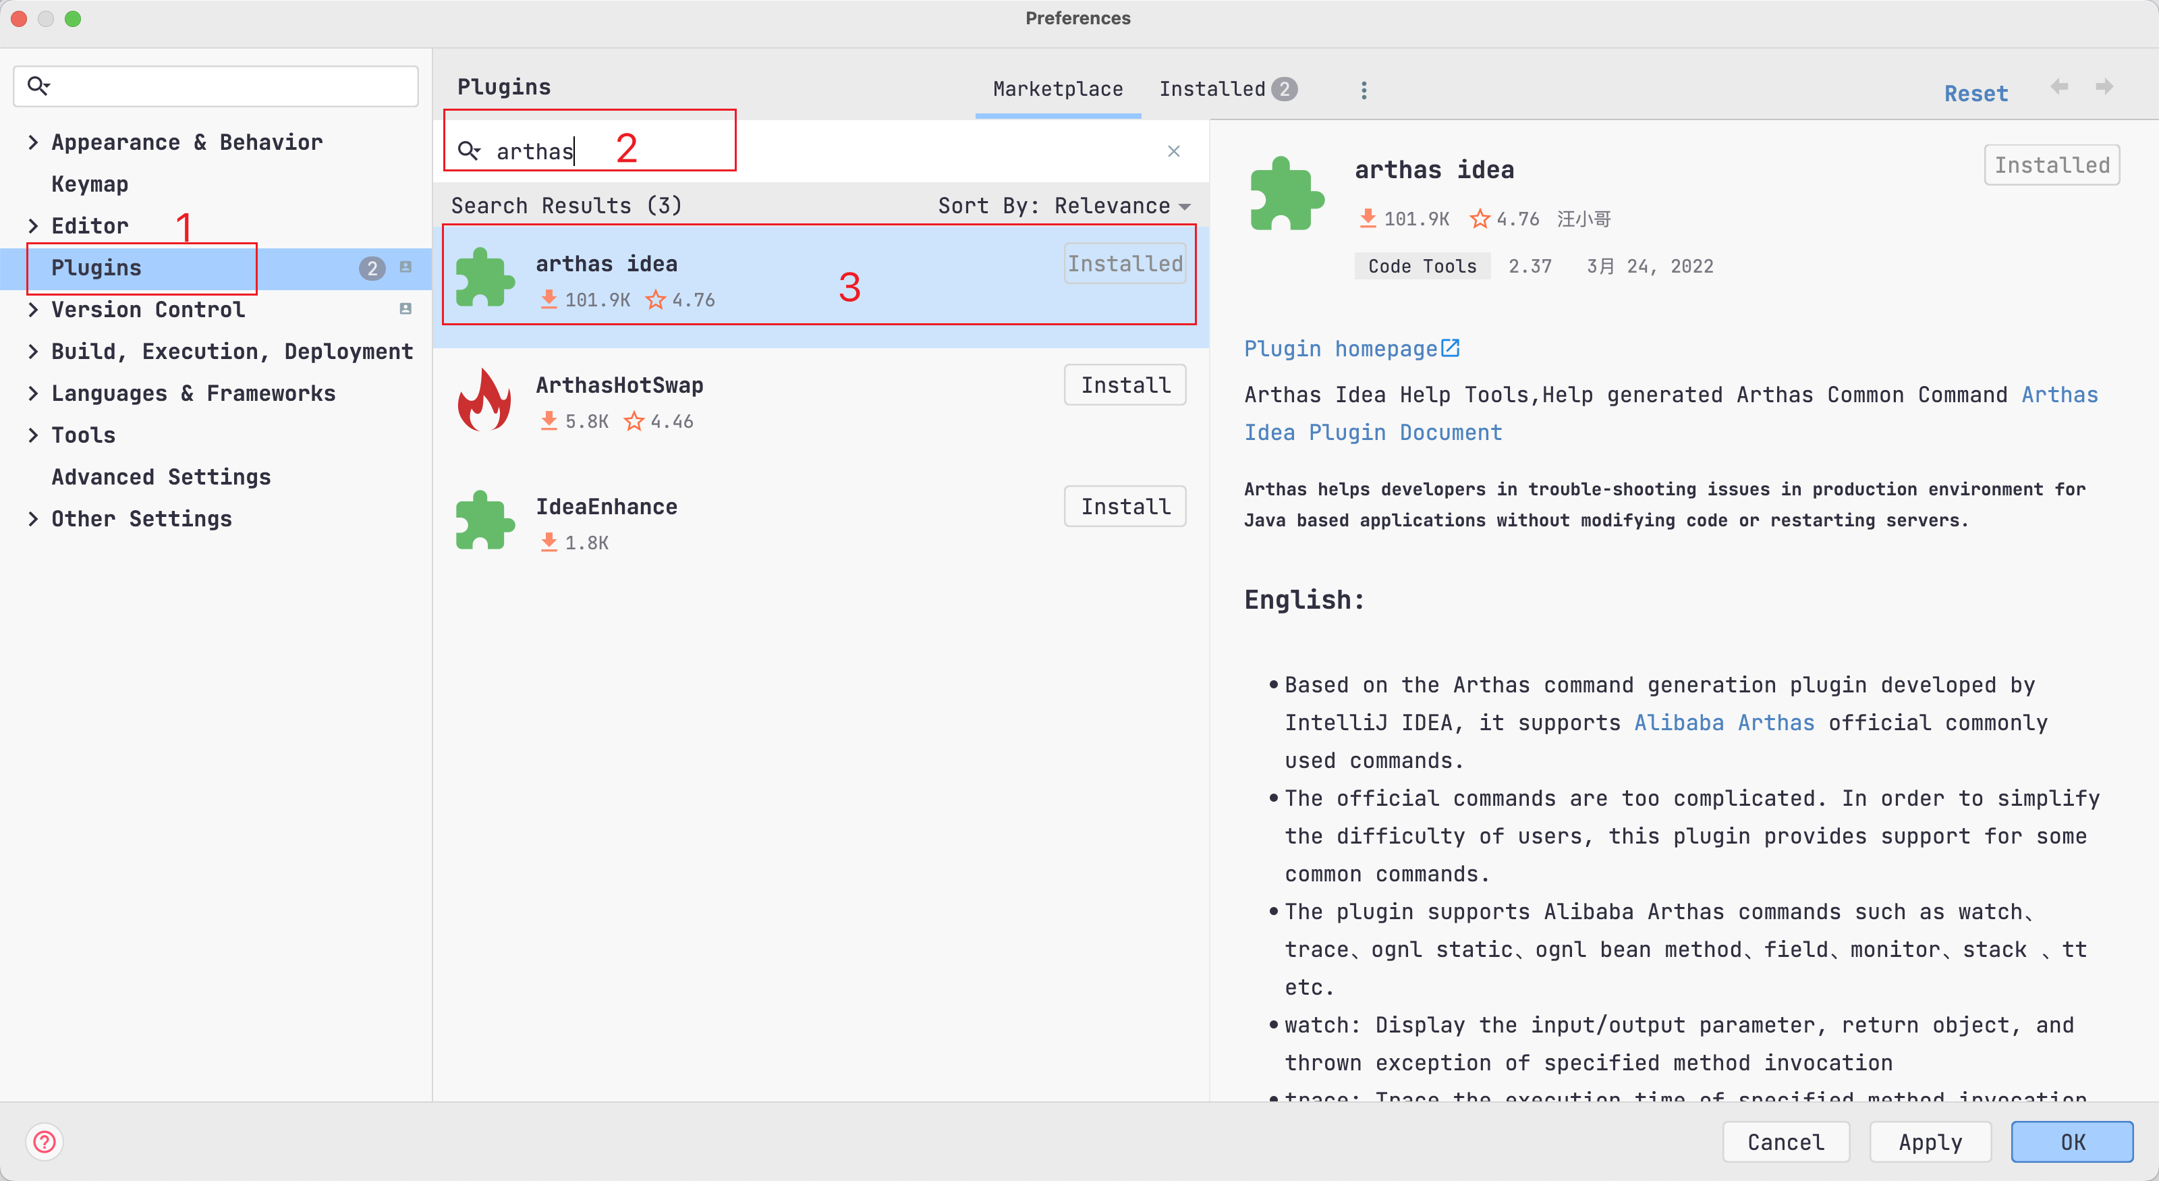This screenshot has width=2159, height=1181.
Task: Install the ArthasHotSwap plugin
Action: (1125, 385)
